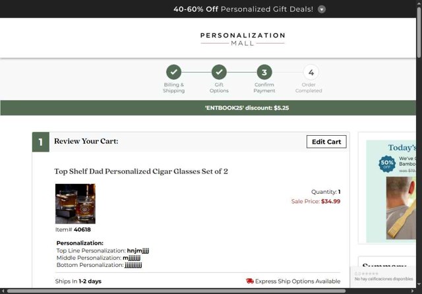Go to Gift Options step checkmark

pos(219,72)
